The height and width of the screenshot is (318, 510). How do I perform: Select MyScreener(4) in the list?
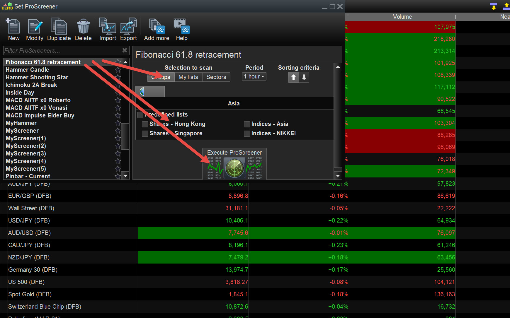59,161
